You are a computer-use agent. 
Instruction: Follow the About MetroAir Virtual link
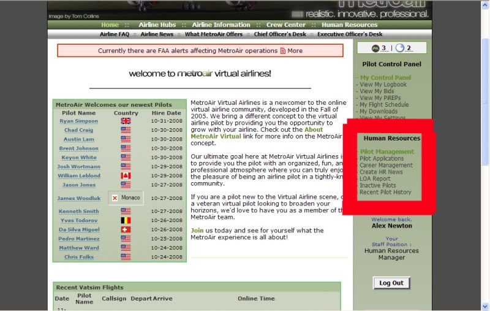257,133
